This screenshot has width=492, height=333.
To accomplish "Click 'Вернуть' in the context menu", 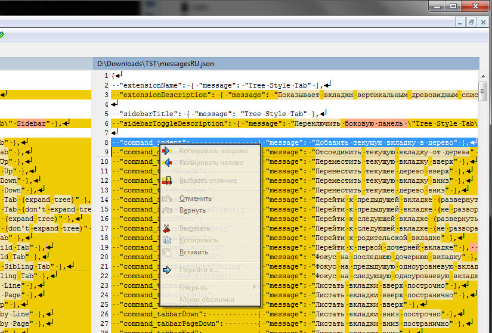I will pos(192,210).
